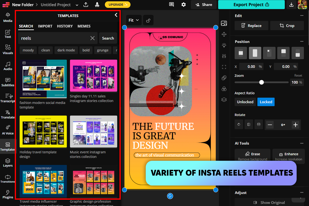Open the comments icon in top bar

[x=171, y=5]
